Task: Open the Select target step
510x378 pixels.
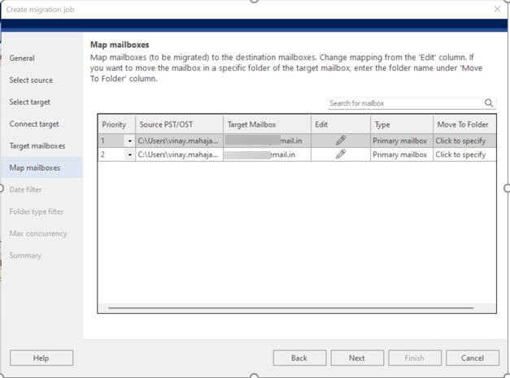Action: point(29,102)
